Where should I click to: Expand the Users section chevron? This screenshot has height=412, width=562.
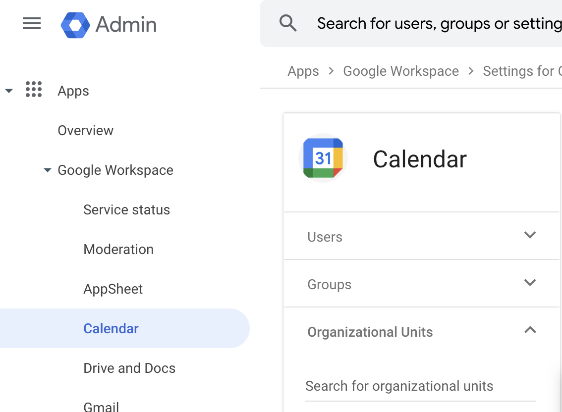pyautogui.click(x=530, y=235)
